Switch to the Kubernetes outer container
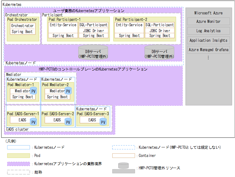Screen dimensions: 235x177 pos(12,5)
